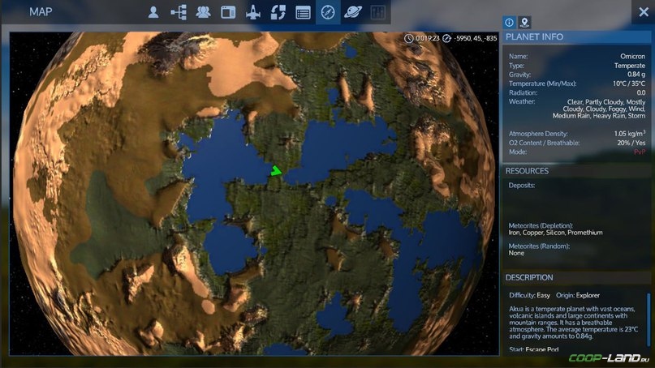
Task: Close the map window with X
Action: coord(644,11)
